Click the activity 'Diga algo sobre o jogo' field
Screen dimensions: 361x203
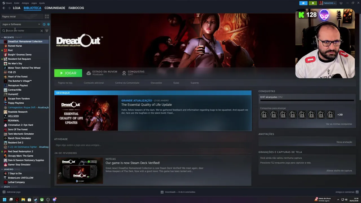[x=153, y=145]
